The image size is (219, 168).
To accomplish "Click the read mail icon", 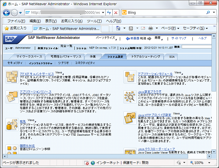I will (143, 28).
